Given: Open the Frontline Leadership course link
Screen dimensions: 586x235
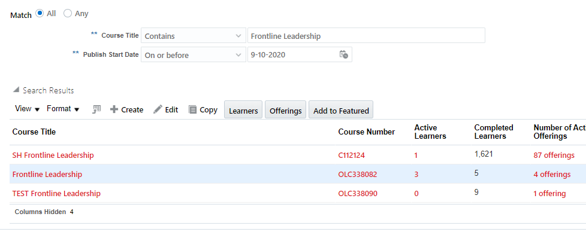Looking at the screenshot, I should coord(47,174).
